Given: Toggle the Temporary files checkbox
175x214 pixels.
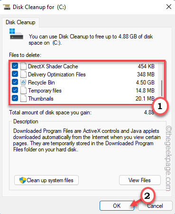Looking at the screenshot, I should pos(15,90).
